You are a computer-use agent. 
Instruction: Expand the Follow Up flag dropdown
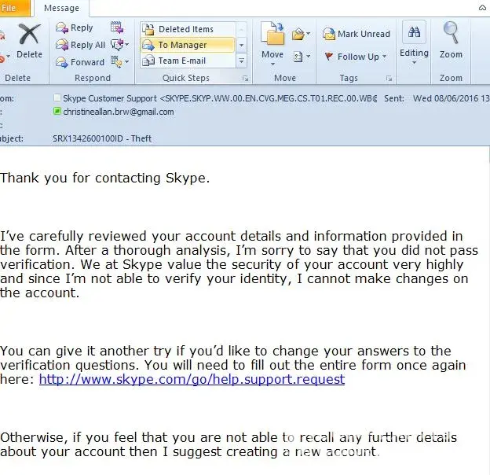[357, 57]
